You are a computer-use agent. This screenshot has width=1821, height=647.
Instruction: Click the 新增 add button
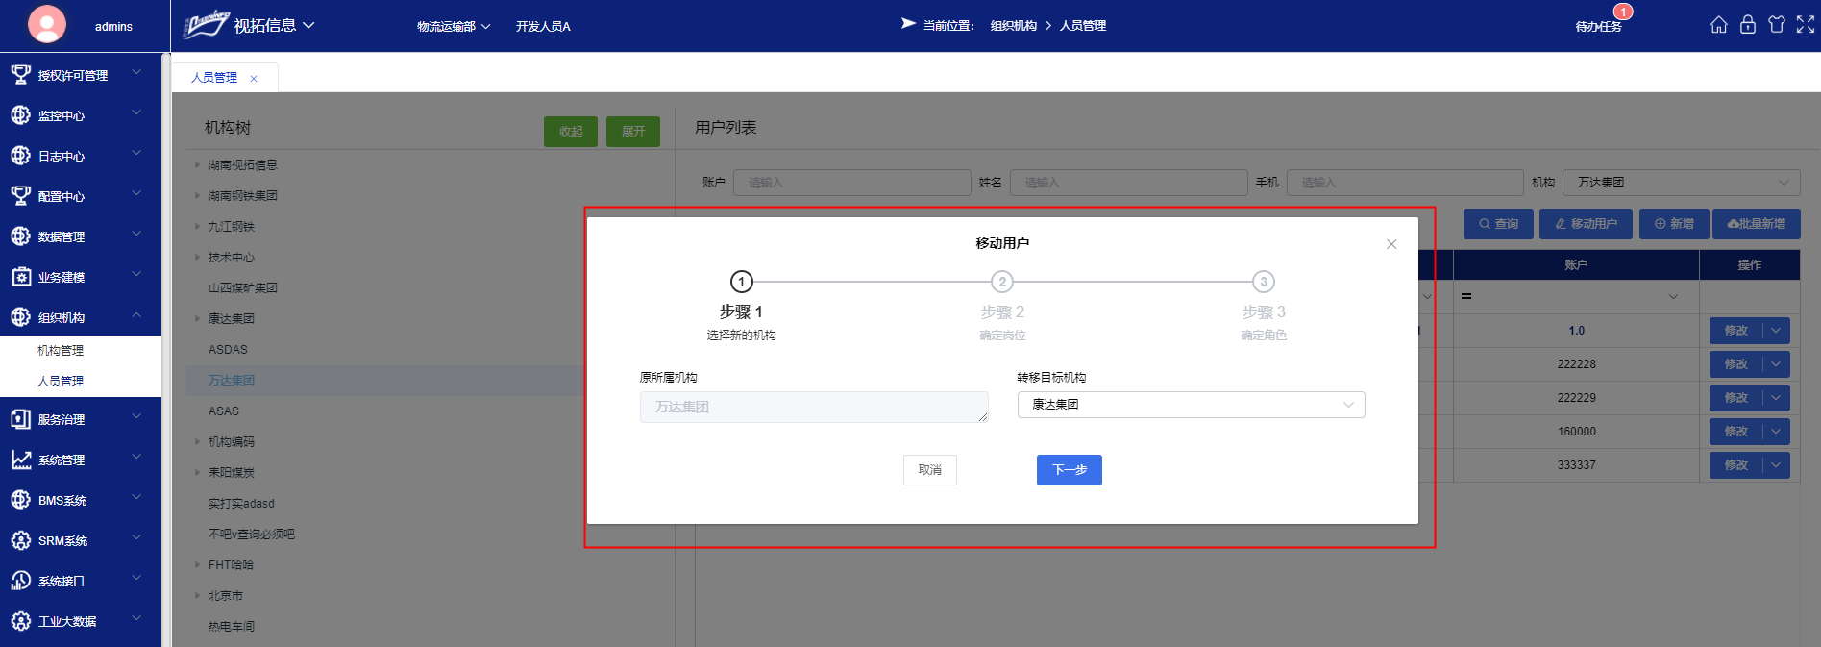tap(1674, 224)
